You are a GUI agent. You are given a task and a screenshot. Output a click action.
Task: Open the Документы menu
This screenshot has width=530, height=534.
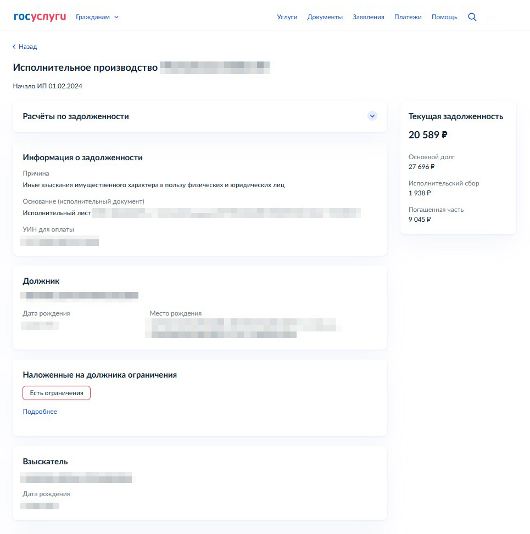click(325, 17)
